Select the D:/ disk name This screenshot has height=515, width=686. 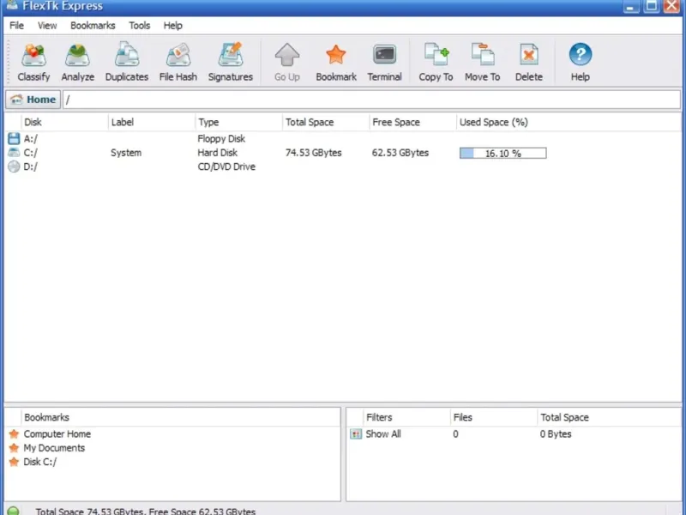(31, 167)
